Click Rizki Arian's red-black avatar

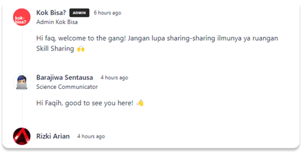coord(22,136)
